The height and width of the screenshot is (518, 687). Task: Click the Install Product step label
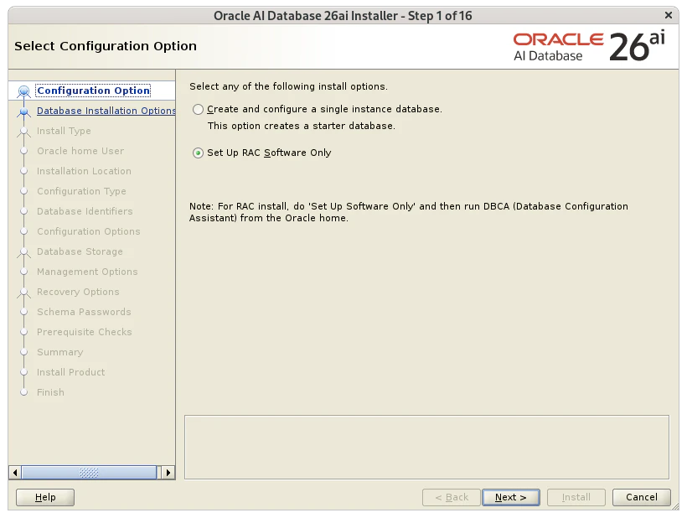tap(71, 372)
